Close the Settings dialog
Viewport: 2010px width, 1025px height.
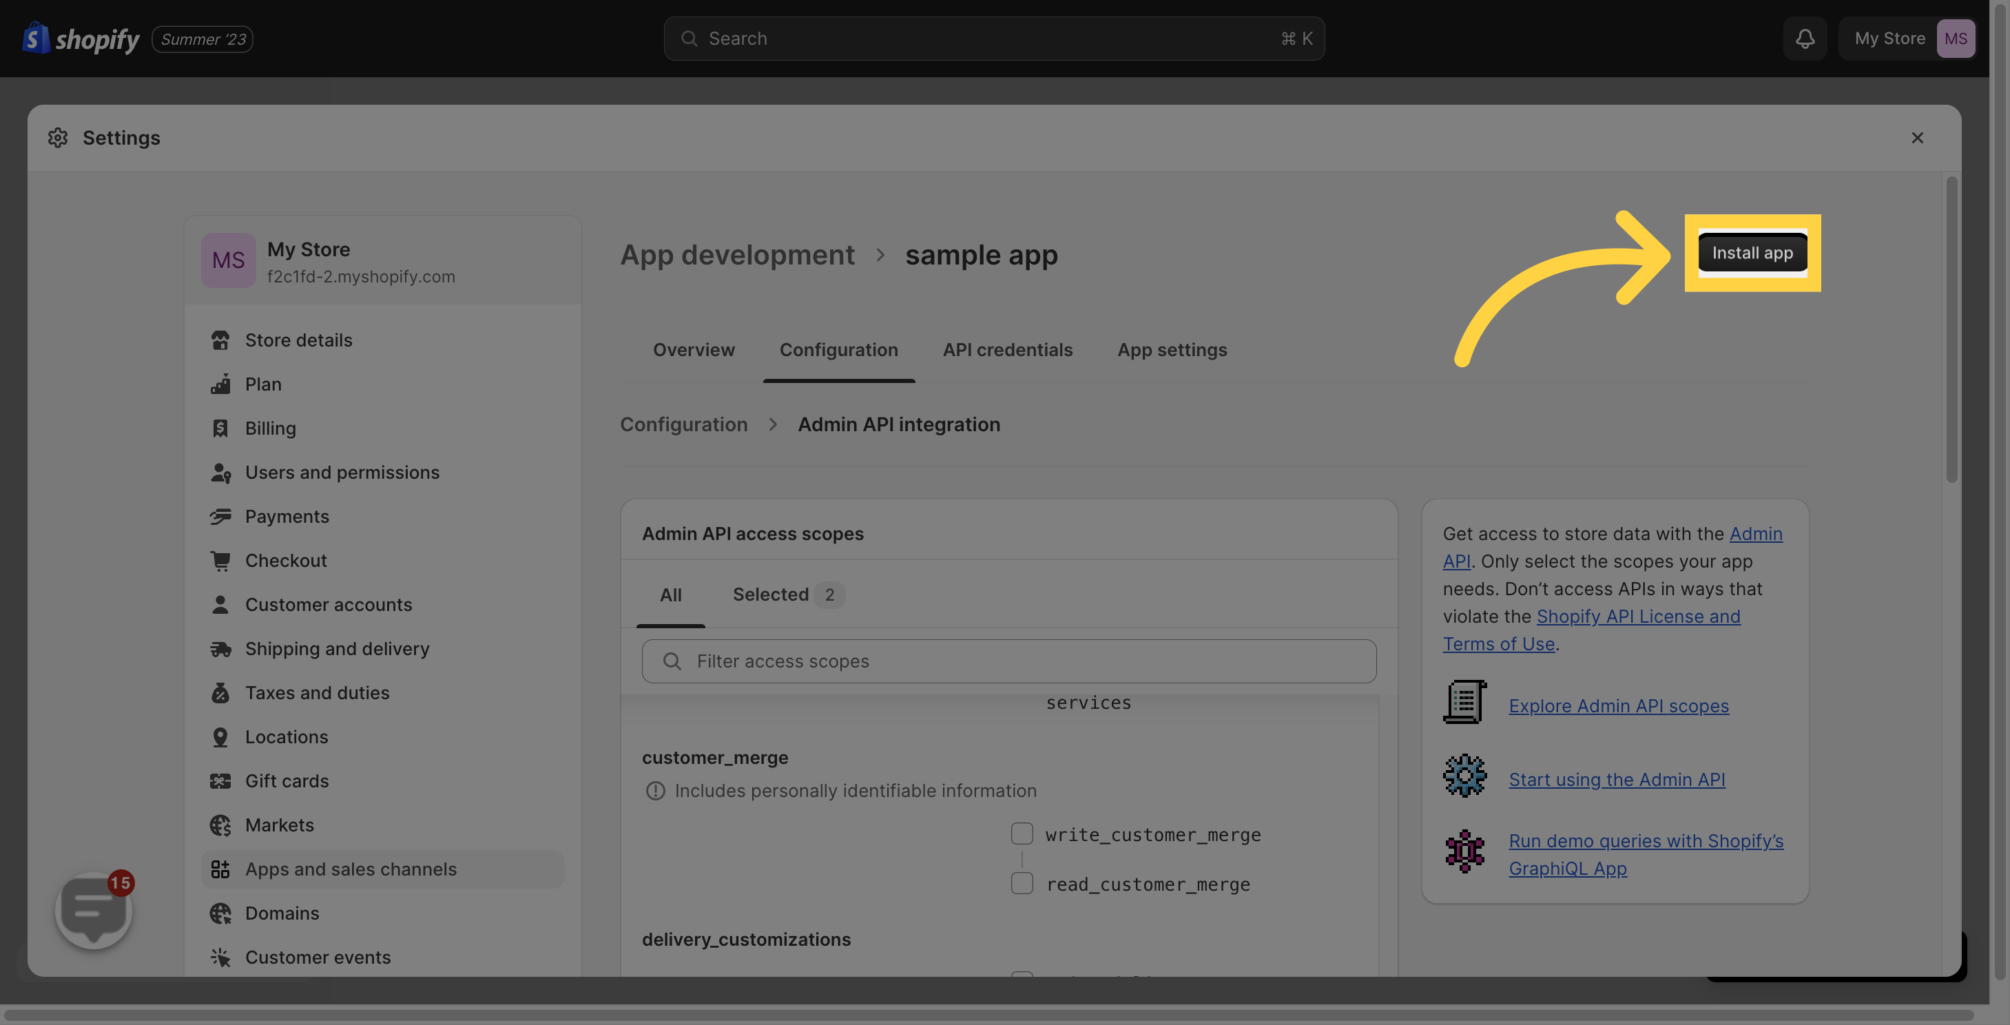[1917, 138]
